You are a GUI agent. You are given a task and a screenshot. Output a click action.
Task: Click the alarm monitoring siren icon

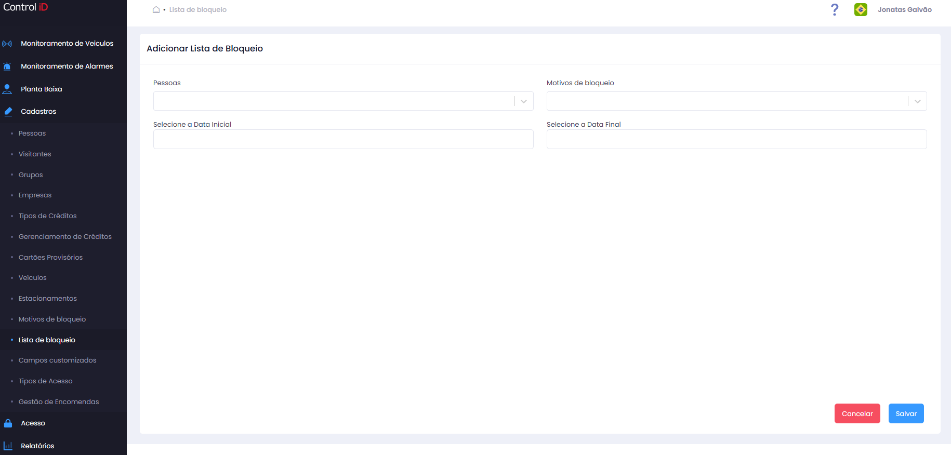7,66
